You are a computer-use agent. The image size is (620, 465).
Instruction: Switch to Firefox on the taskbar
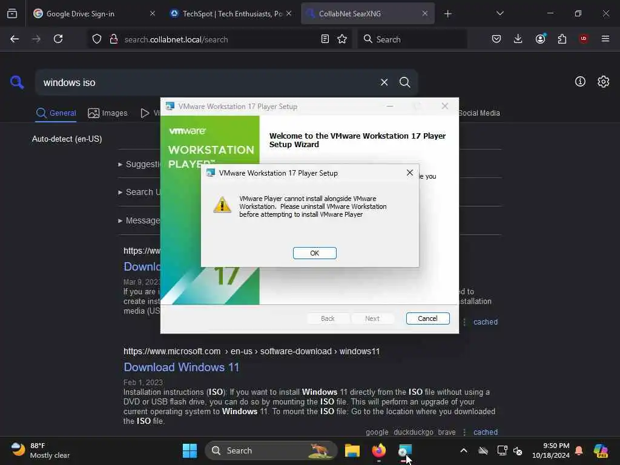(379, 450)
